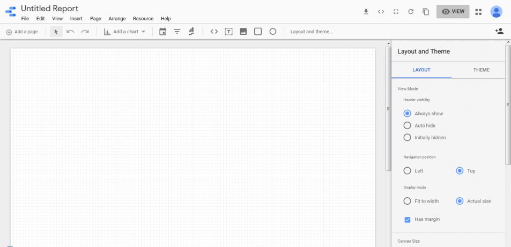Open embed report code icon in header
511x247 pixels.
381,12
